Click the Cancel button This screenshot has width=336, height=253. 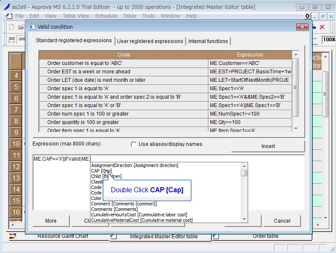click(282, 221)
